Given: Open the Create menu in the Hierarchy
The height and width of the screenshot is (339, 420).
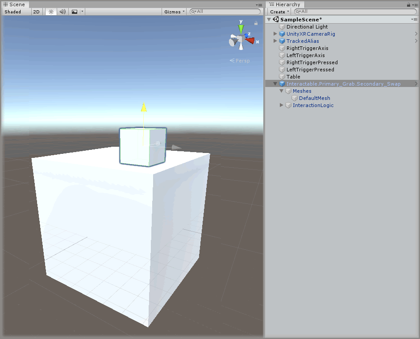Looking at the screenshot, I should pyautogui.click(x=278, y=11).
